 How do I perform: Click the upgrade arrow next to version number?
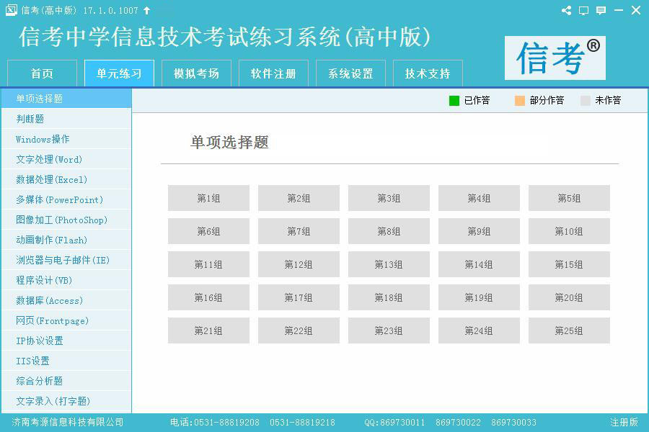pos(147,10)
